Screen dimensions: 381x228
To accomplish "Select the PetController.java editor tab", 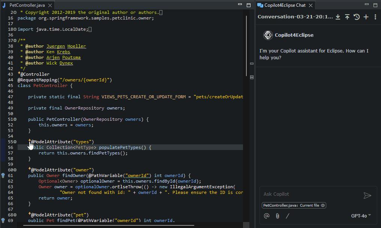I will pyautogui.click(x=26, y=5).
